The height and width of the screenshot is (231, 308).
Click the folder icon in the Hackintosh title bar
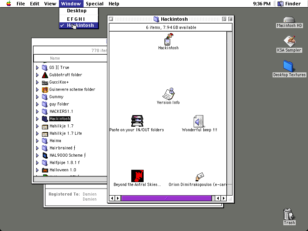(x=156, y=19)
